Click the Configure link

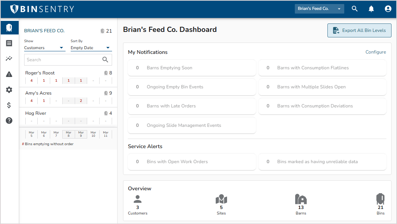click(x=376, y=52)
